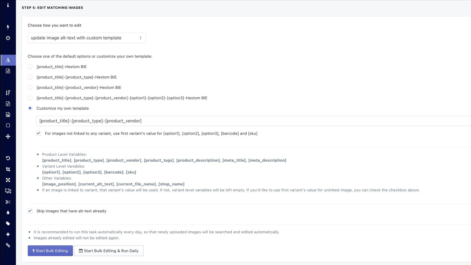
Task: Open the link tool at sidebar bottom
Action: click(x=8, y=245)
